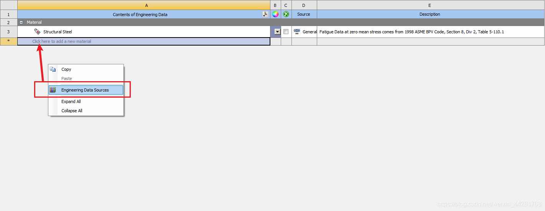
Task: Select the Structural Steel material name
Action: click(x=58, y=32)
